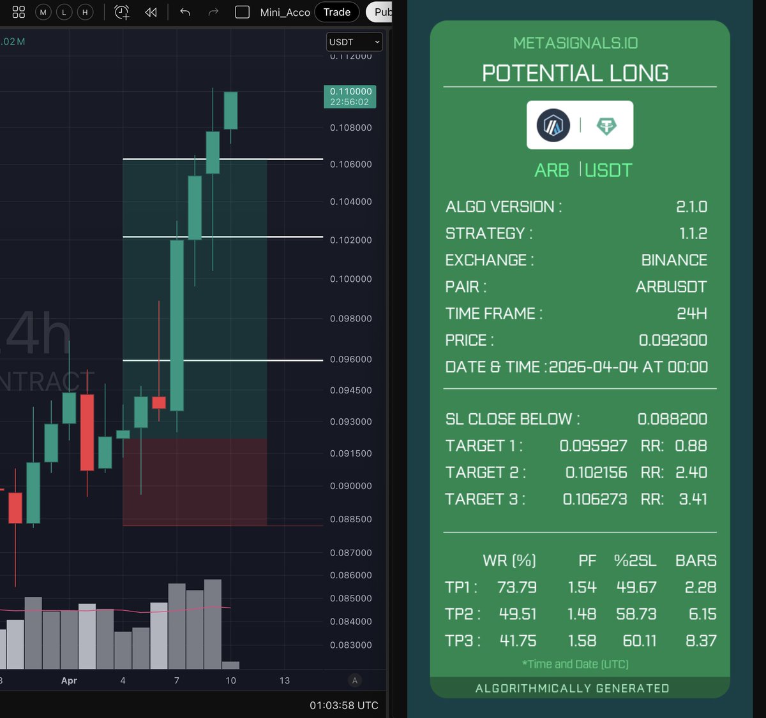Create an alert with the alarm clock icon
Viewport: 766px width, 718px height.
tap(121, 12)
